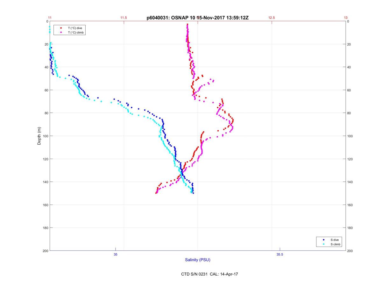Click the red temperature tick label 11.5
Image resolution: width=382 pixels, height=282 pixels.
124,18
